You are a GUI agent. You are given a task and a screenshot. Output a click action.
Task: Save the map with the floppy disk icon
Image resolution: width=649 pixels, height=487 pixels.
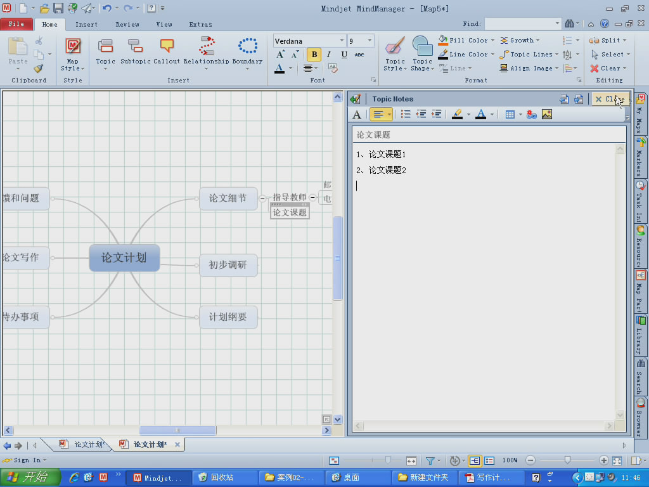click(x=58, y=8)
